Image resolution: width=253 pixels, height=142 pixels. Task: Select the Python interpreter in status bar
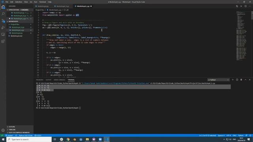26,136
